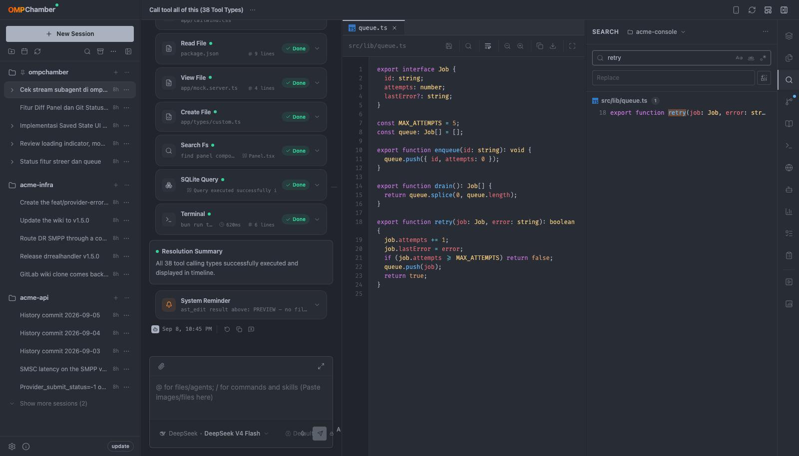
Task: Click the archive box icon in sidebar
Action: [x=100, y=51]
